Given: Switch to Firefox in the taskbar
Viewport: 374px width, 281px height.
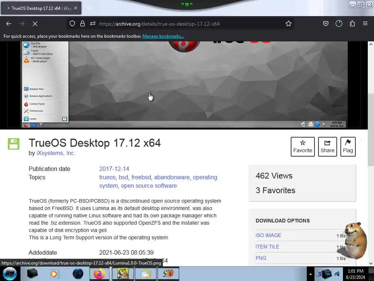Looking at the screenshot, I should coord(99,274).
